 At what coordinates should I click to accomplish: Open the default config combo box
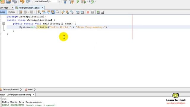[47, 1]
